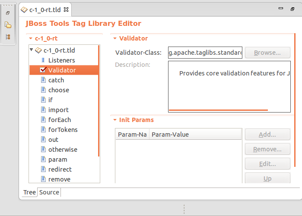Image resolution: width=302 pixels, height=216 pixels.
Task: Collapse the c-1_0-rt.tld tree root
Action: tap(32, 50)
